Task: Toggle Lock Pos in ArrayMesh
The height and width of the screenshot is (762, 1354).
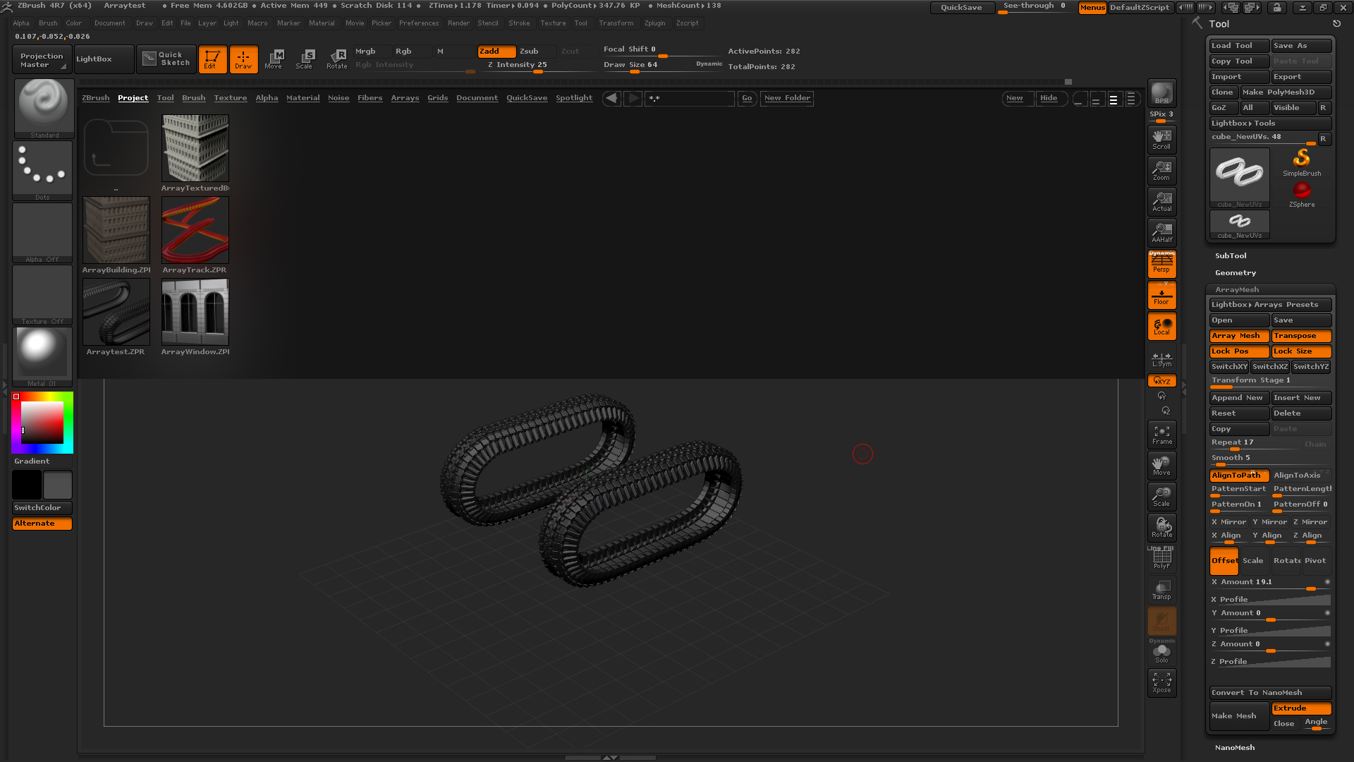Action: [x=1239, y=351]
